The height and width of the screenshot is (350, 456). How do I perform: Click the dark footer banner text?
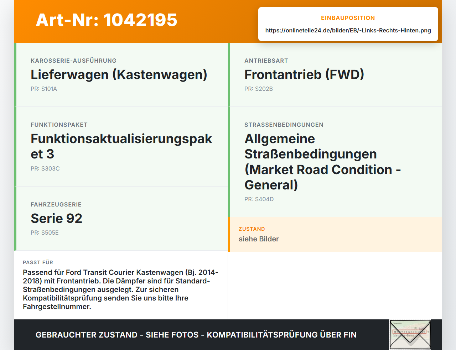pyautogui.click(x=196, y=335)
